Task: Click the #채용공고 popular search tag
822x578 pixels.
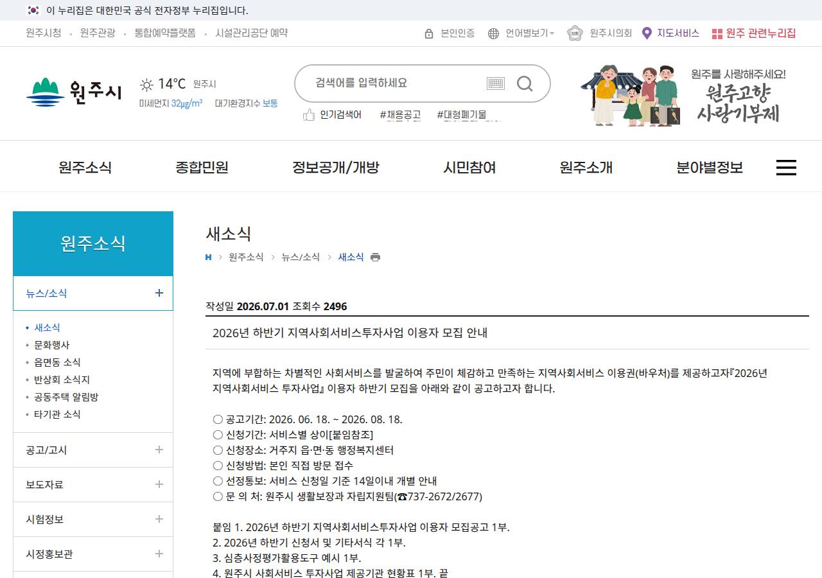Action: pyautogui.click(x=400, y=115)
